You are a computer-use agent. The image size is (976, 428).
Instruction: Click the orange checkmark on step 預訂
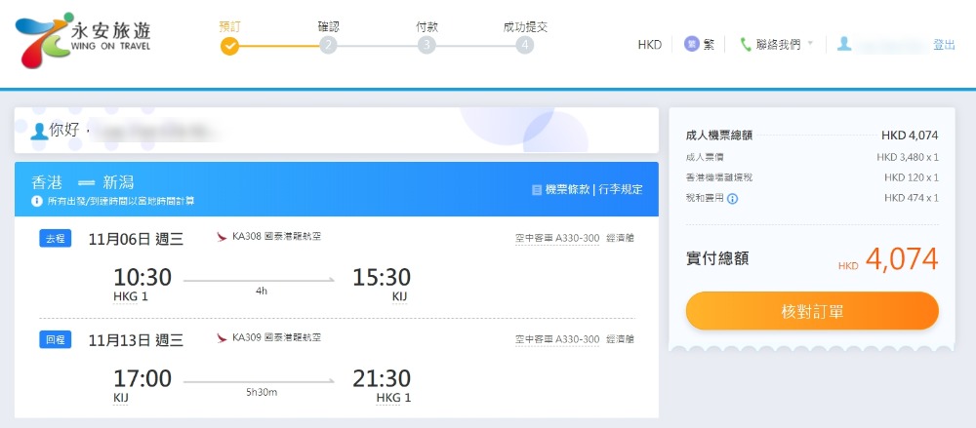click(x=229, y=45)
